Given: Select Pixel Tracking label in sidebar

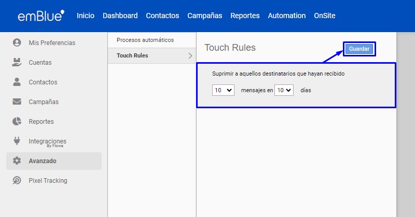Looking at the screenshot, I should pyautogui.click(x=48, y=181).
